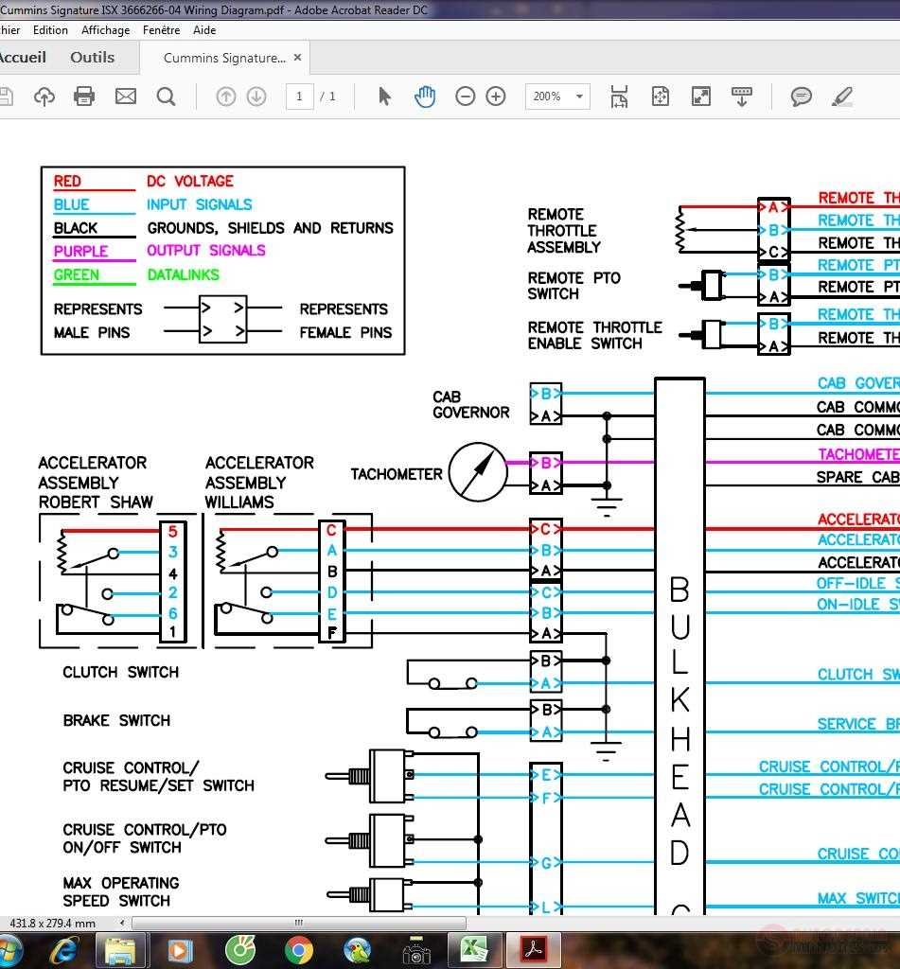The height and width of the screenshot is (969, 900).
Task: Switch to the Outils tab
Action: 92,57
